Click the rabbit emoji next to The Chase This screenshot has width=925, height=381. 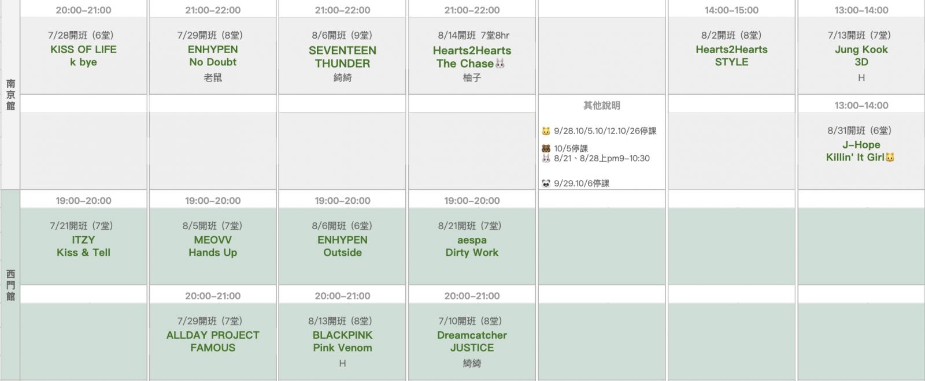point(500,63)
